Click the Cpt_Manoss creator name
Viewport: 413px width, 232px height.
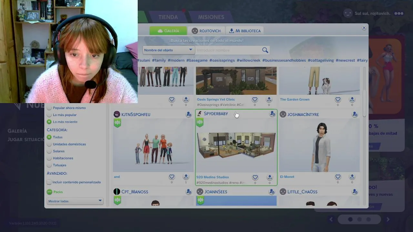coord(135,192)
